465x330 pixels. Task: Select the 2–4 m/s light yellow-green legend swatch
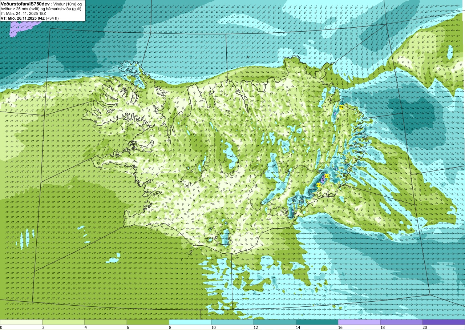(63, 322)
